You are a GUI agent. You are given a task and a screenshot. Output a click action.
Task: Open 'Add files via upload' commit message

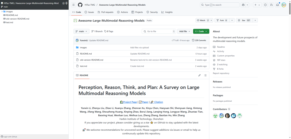(139, 48)
